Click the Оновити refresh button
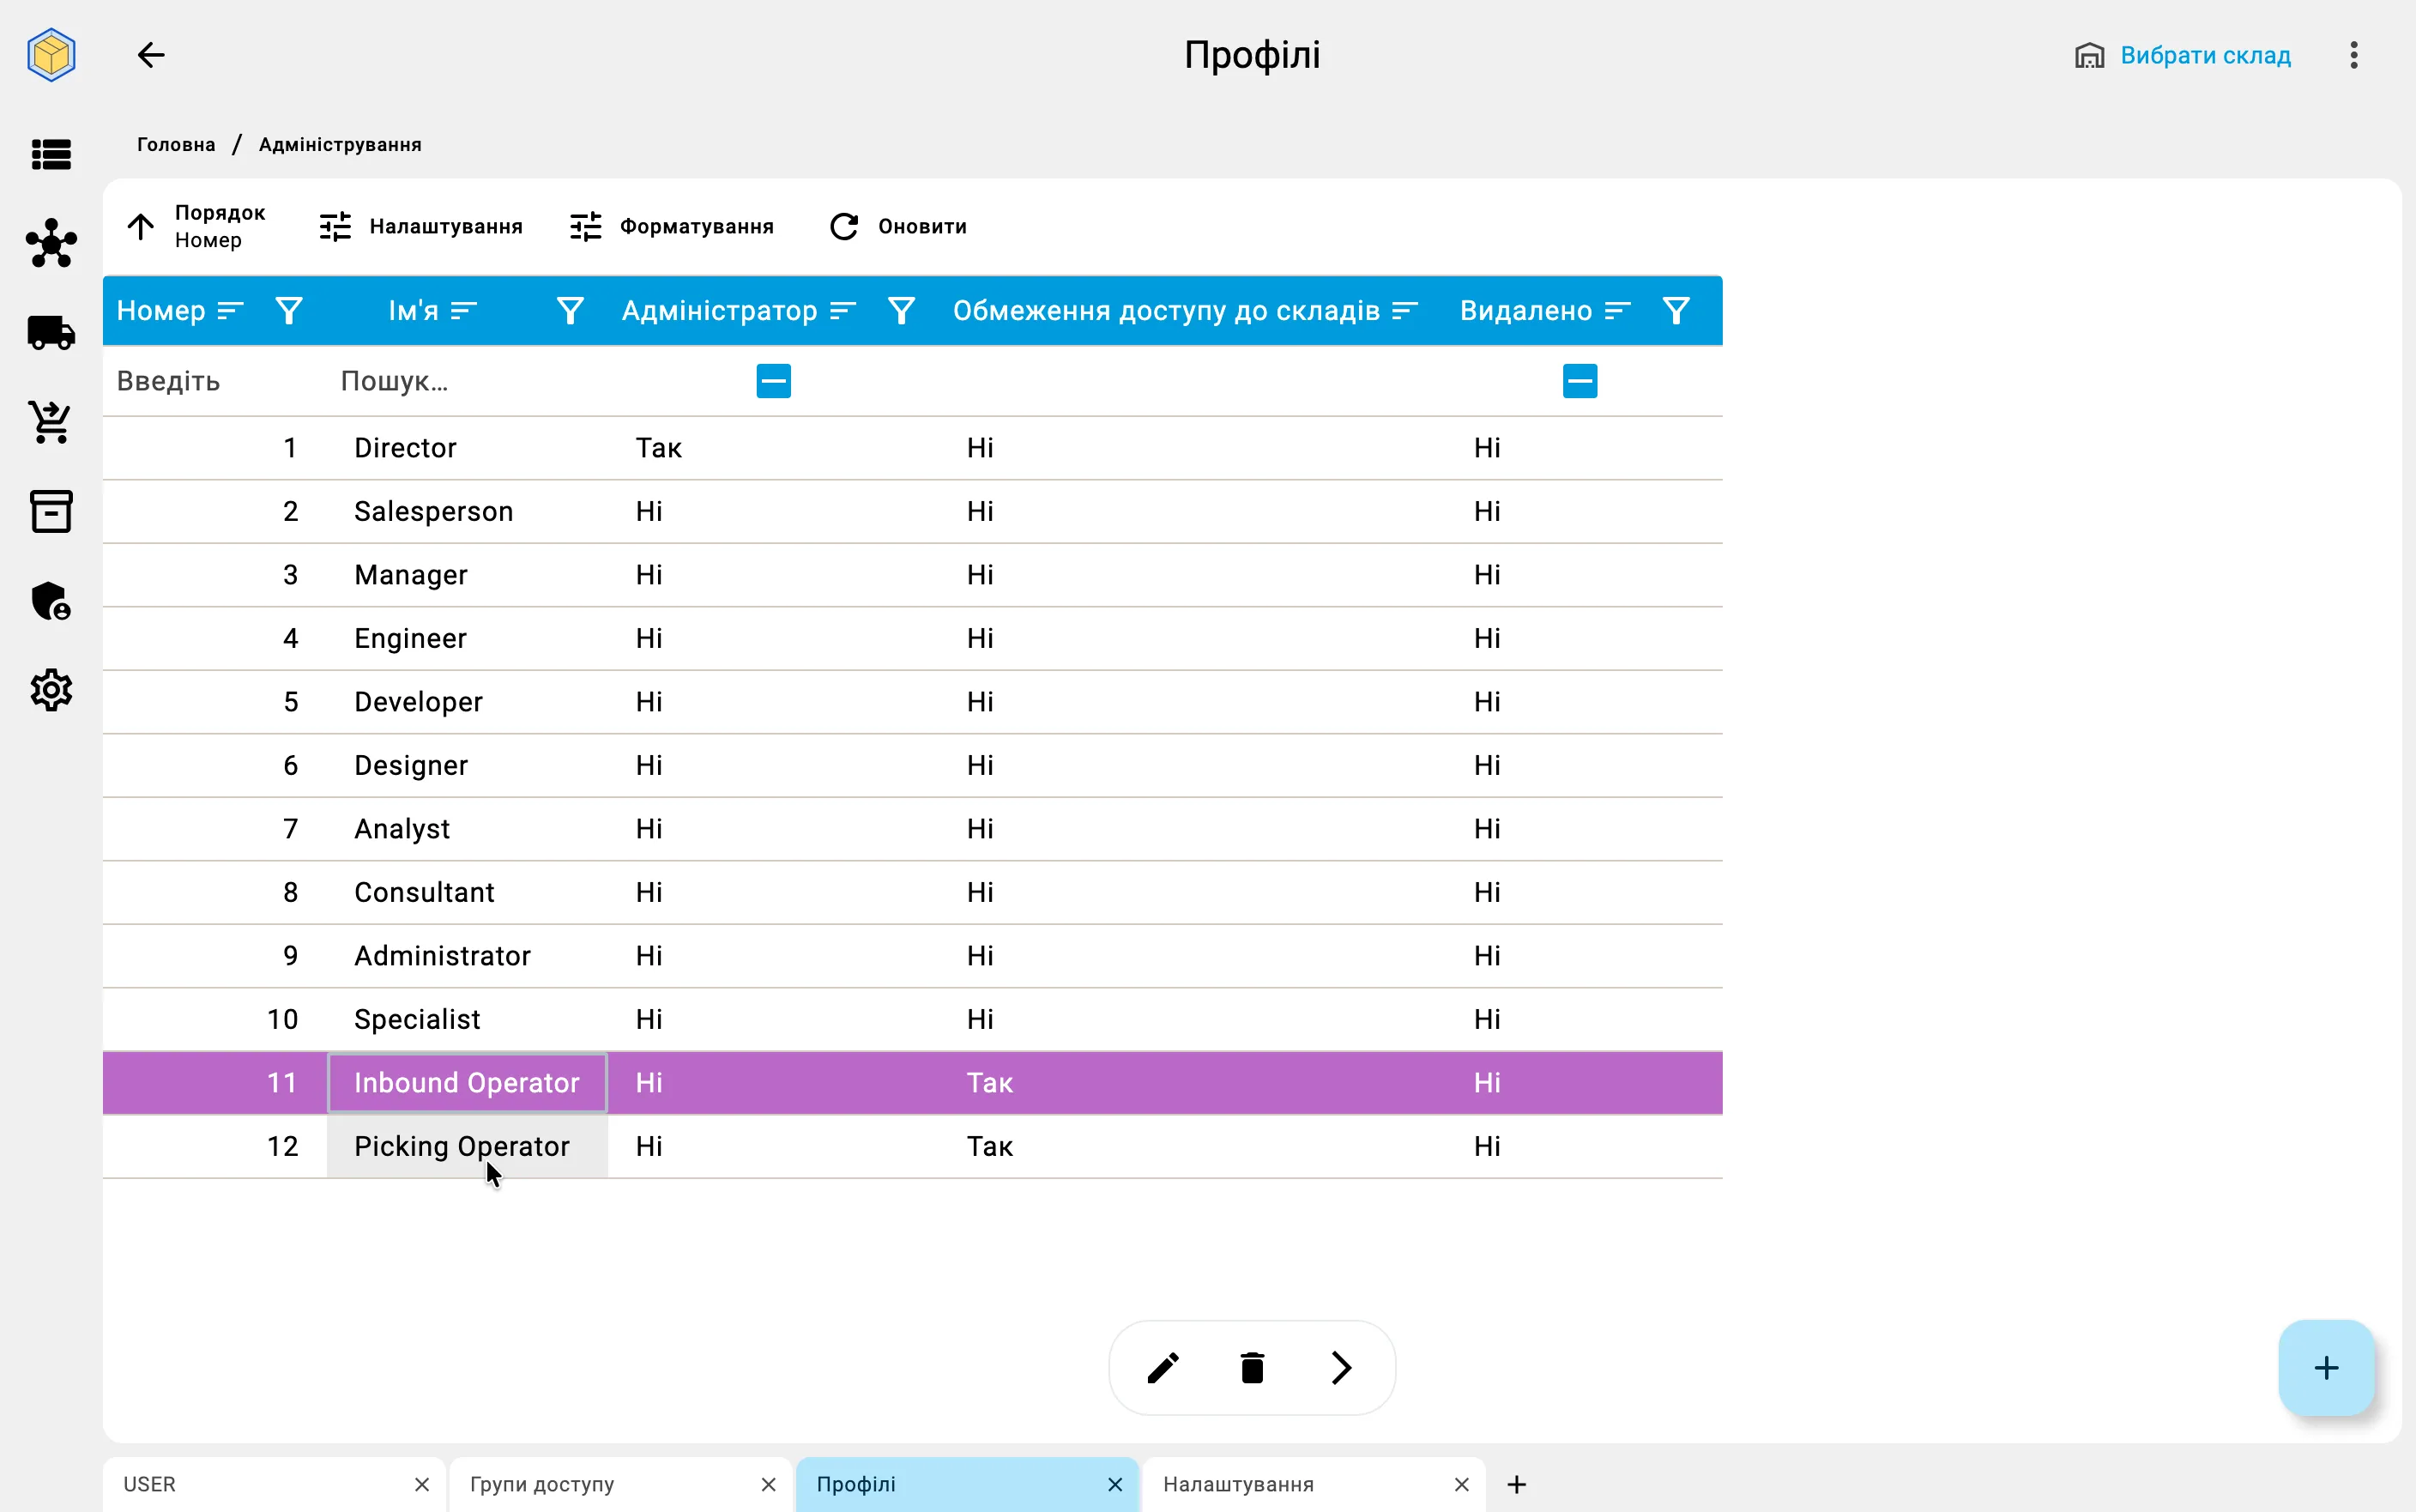This screenshot has width=2416, height=1512. pyautogui.click(x=897, y=227)
